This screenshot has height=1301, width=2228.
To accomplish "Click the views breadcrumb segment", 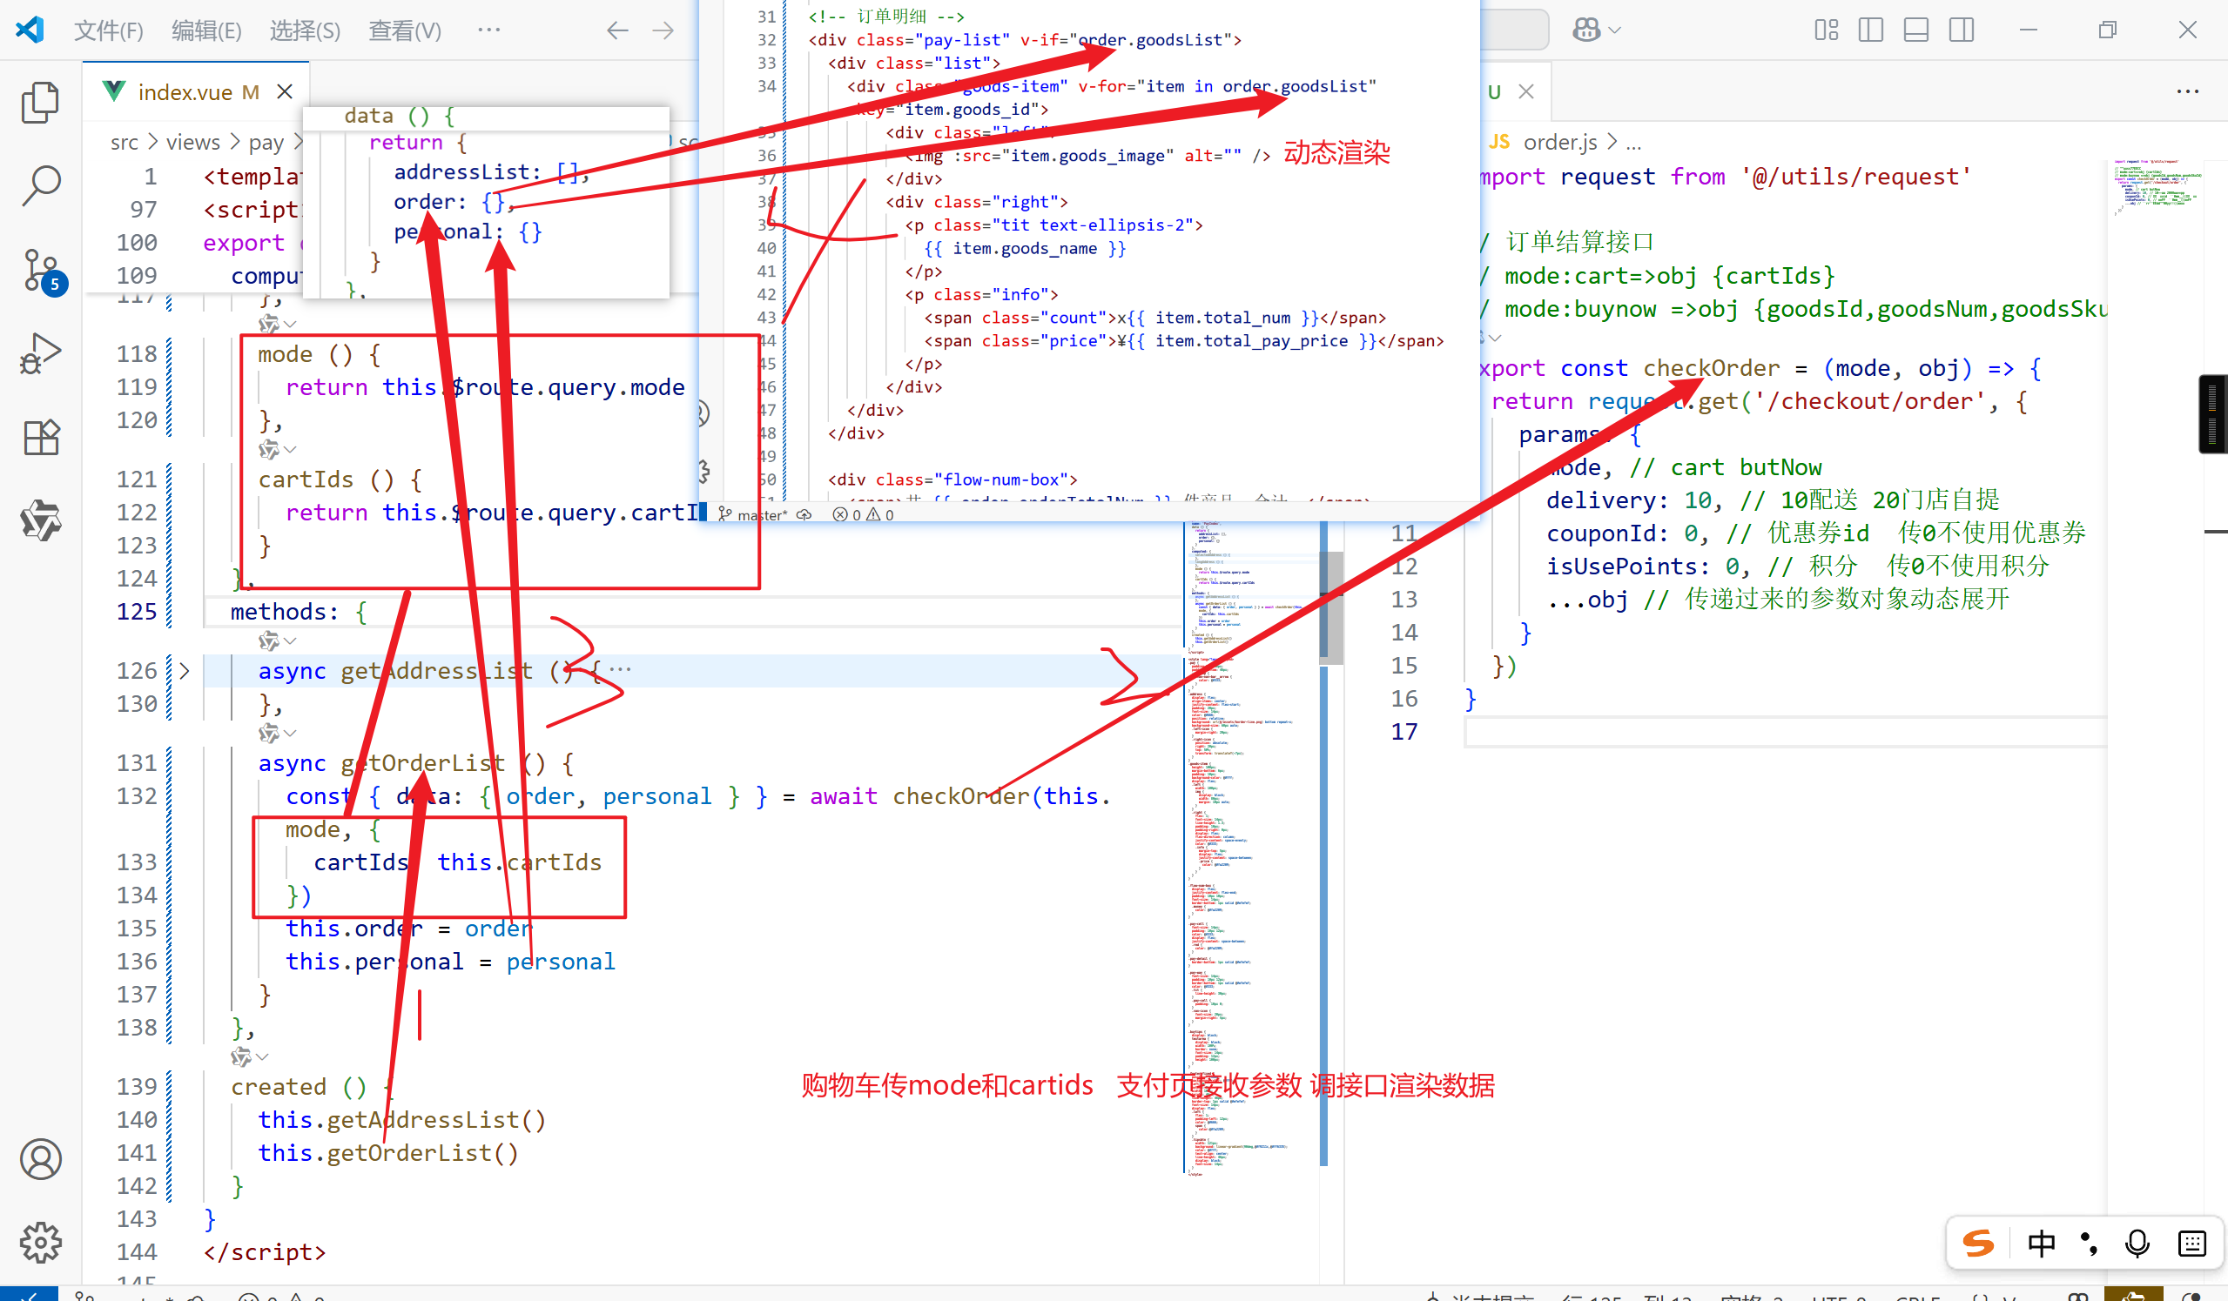I will (x=192, y=143).
